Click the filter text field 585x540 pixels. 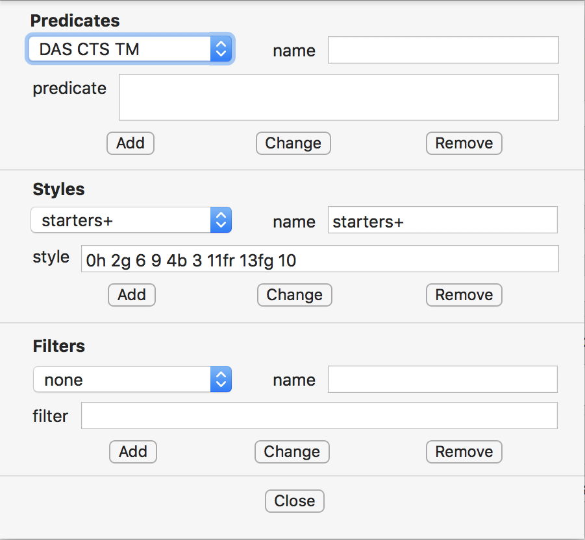point(319,416)
